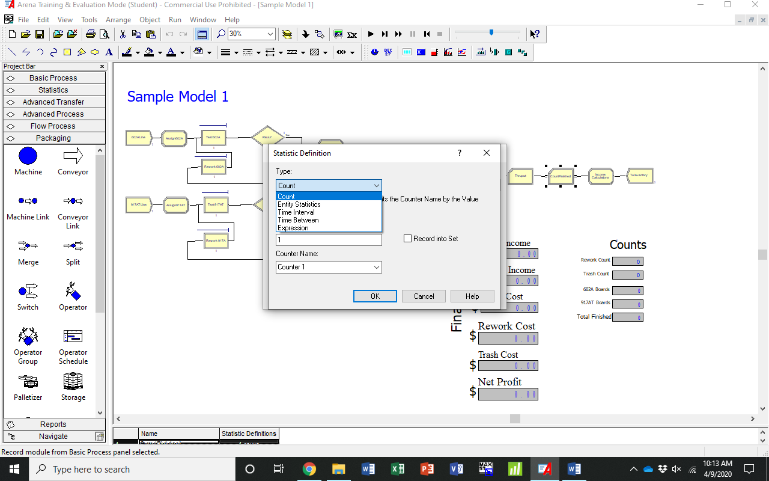This screenshot has width=769, height=481.
Task: Toggle the split screen view icon
Action: [202, 34]
